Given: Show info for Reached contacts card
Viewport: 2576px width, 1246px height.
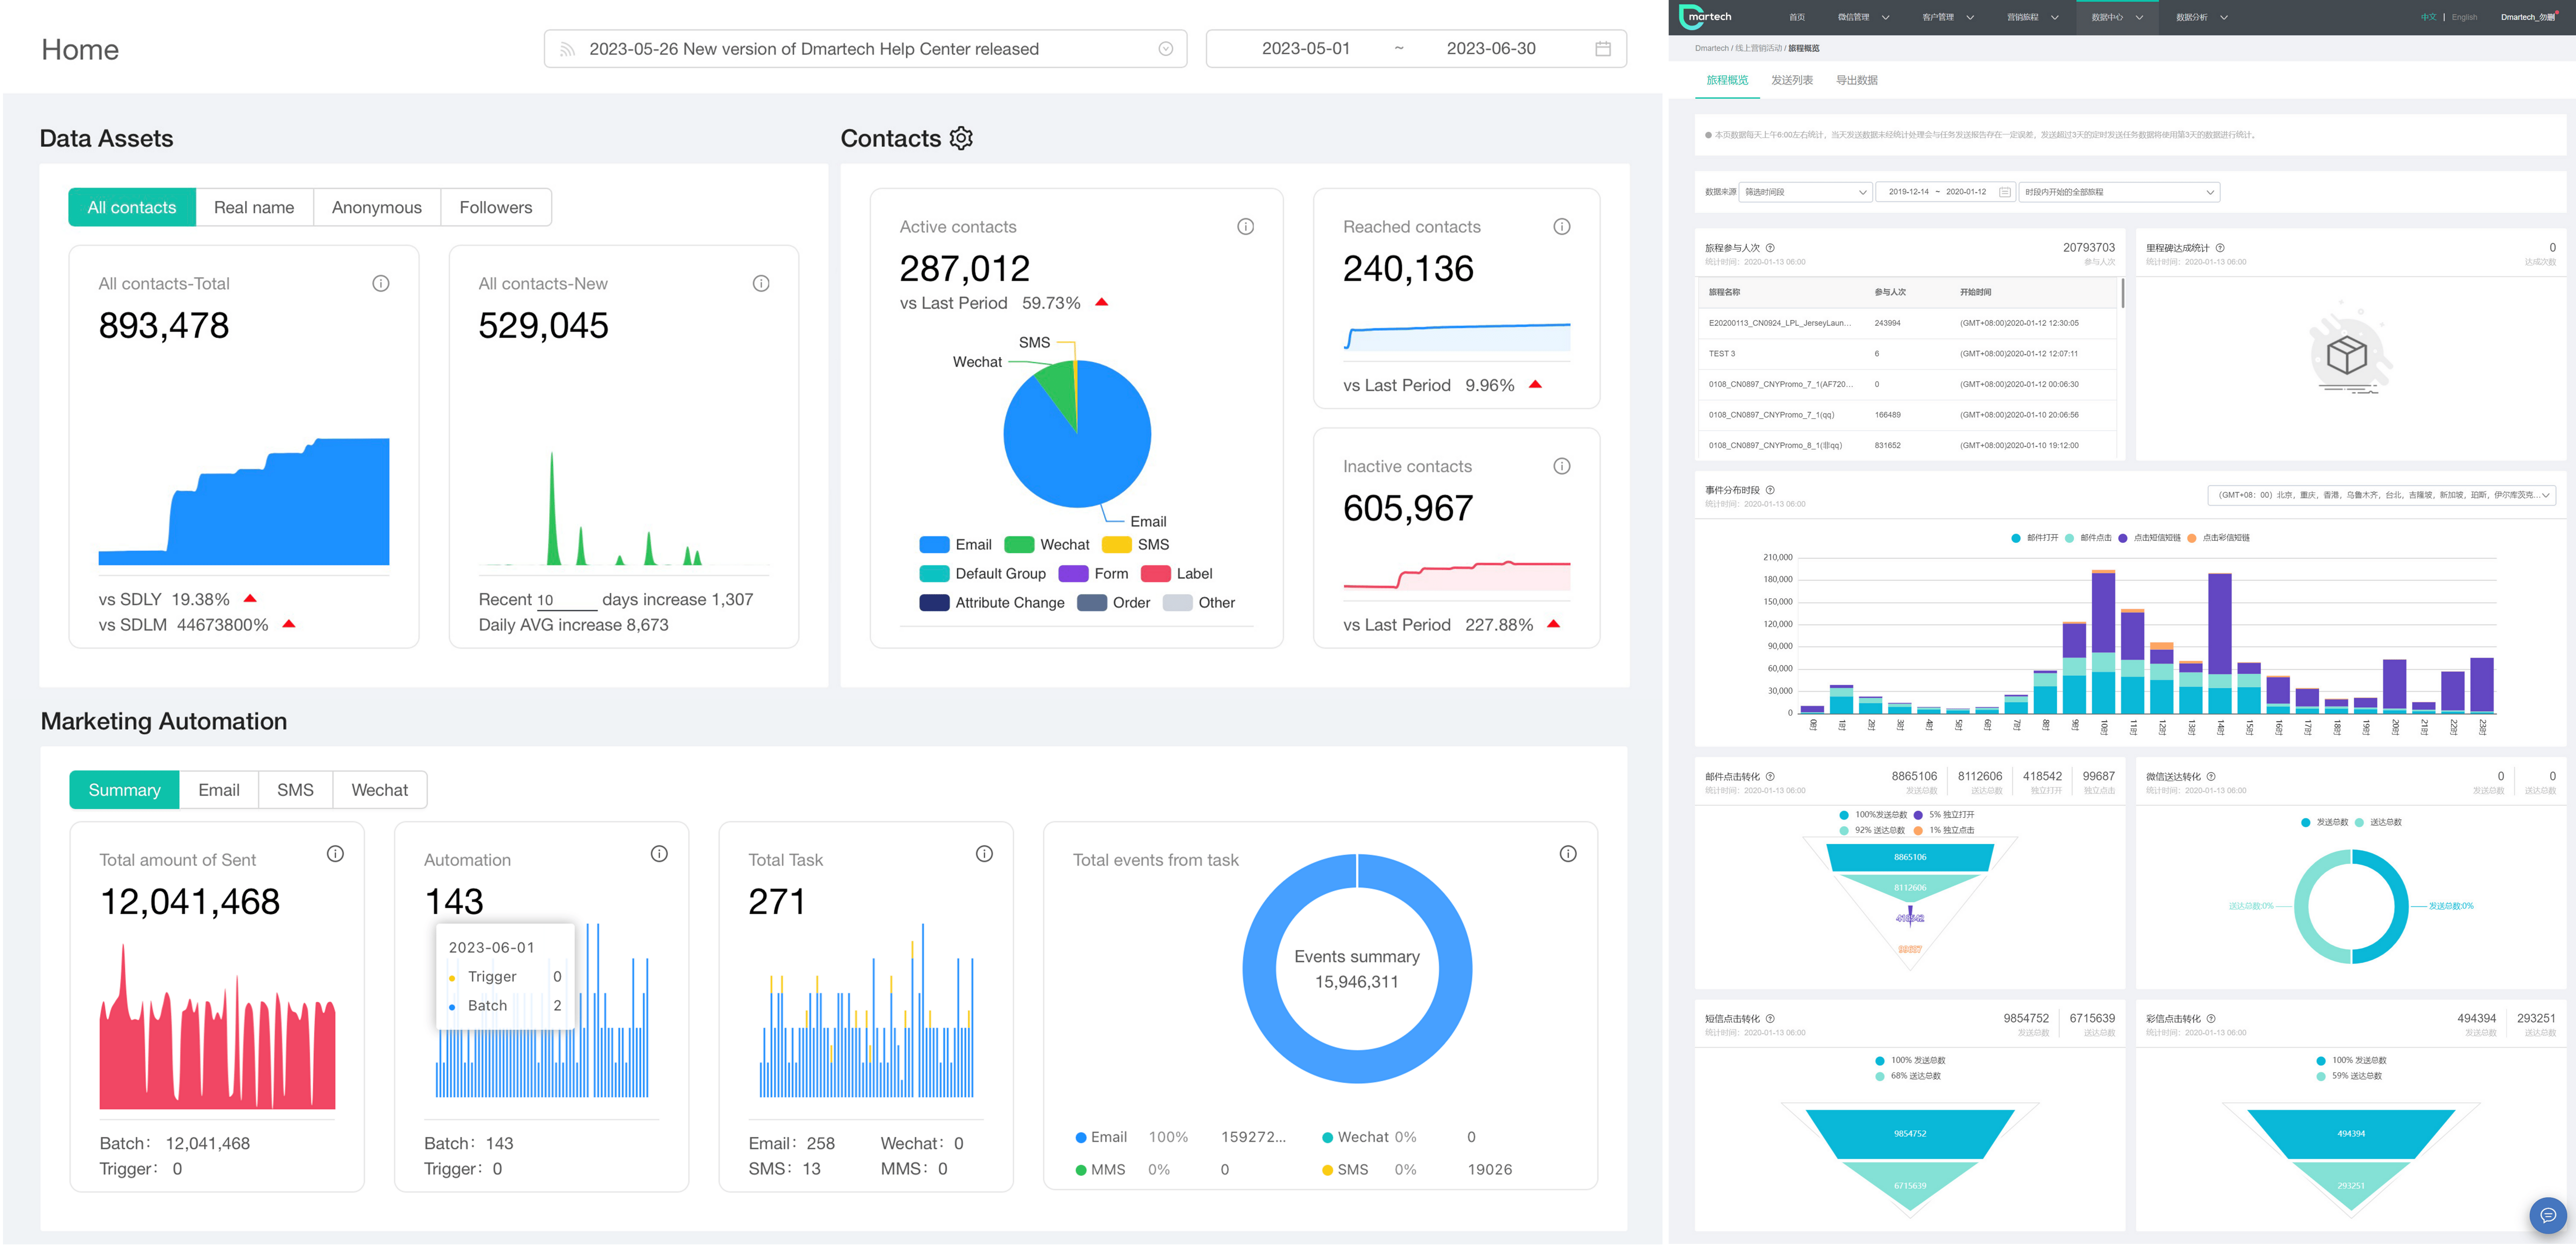Looking at the screenshot, I should coord(1562,227).
